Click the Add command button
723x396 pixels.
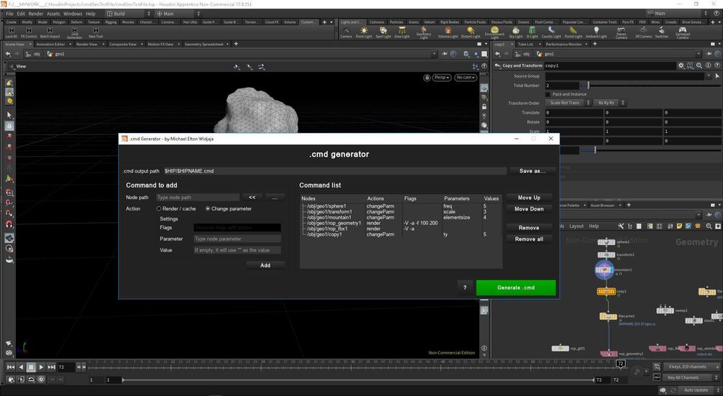pyautogui.click(x=265, y=265)
